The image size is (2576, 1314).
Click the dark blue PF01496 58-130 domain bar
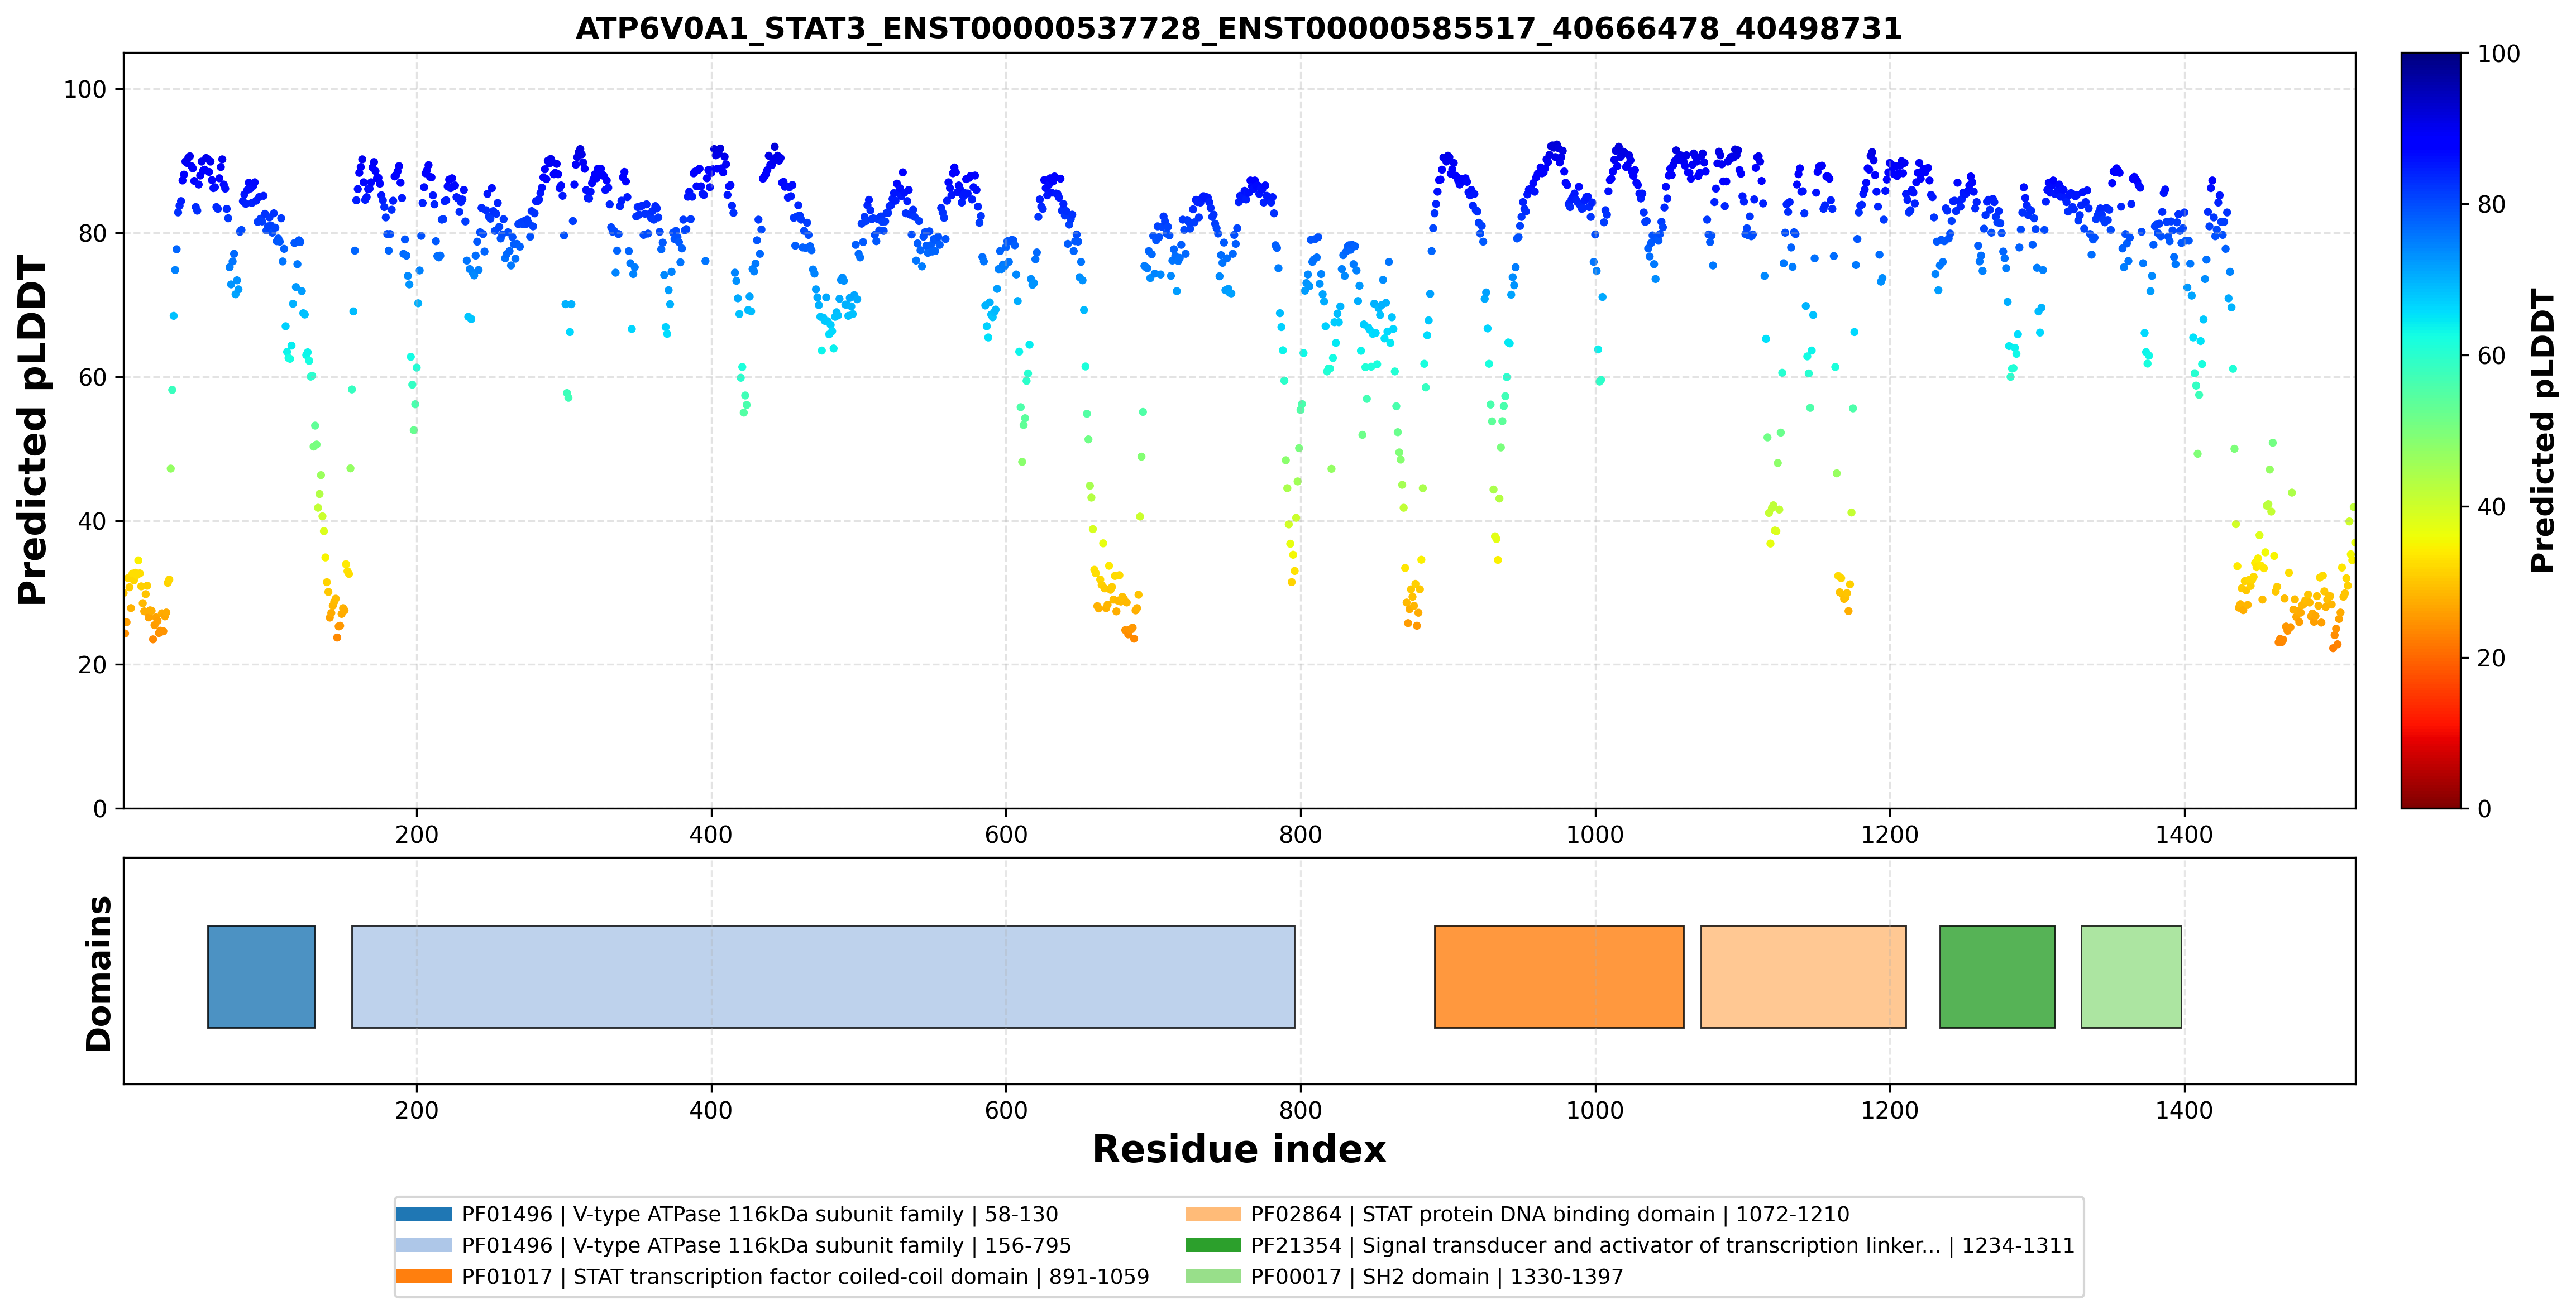tap(261, 976)
